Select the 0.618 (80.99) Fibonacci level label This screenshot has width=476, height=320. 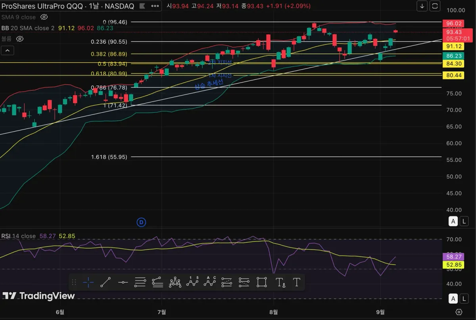pyautogui.click(x=109, y=73)
